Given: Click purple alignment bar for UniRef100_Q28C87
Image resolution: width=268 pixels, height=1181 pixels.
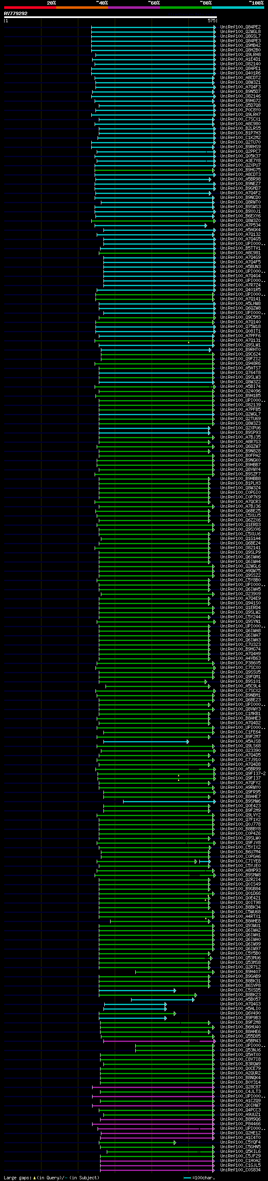Looking at the screenshot, I should point(153,1087).
